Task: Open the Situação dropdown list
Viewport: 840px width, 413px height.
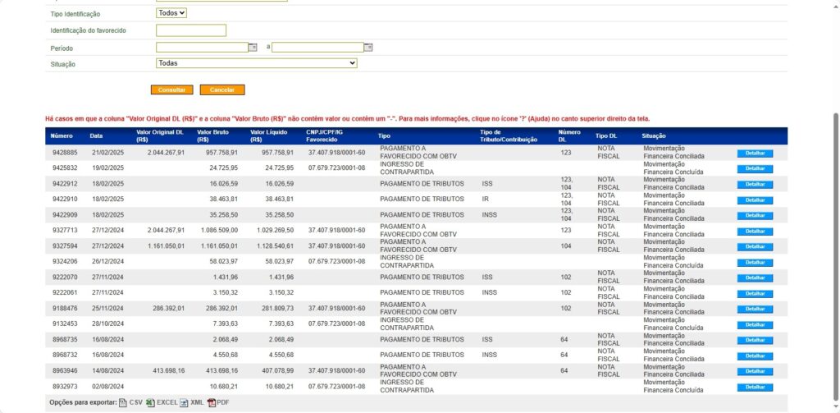Action: click(256, 63)
